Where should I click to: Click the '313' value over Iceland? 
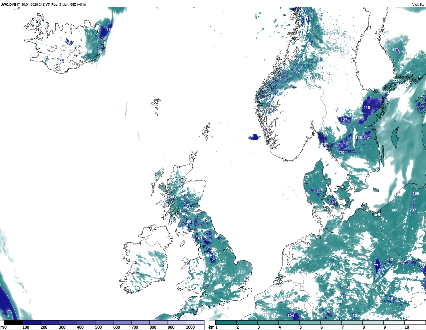[x=89, y=34]
